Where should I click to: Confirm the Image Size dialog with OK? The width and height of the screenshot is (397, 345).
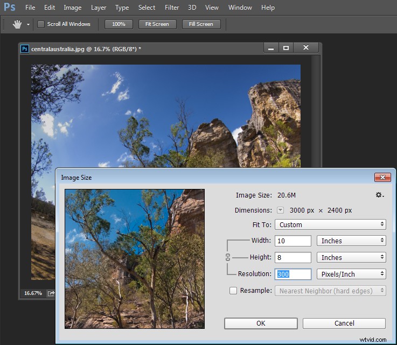click(x=261, y=323)
